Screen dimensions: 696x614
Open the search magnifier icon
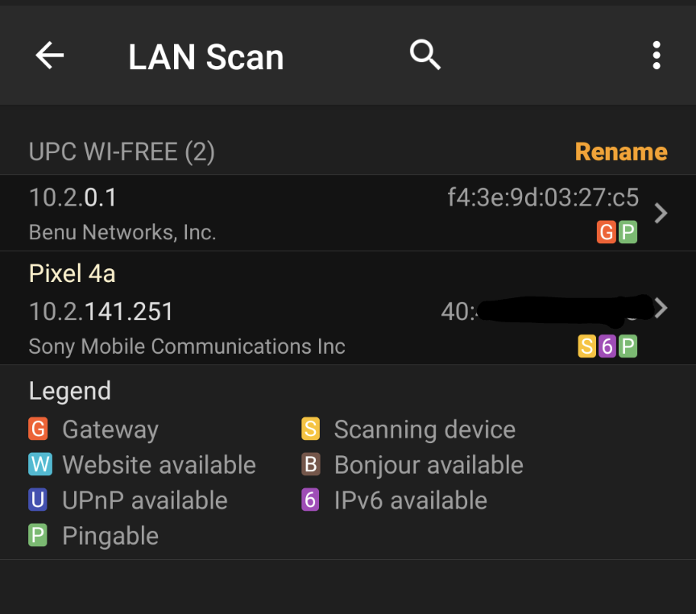(425, 55)
